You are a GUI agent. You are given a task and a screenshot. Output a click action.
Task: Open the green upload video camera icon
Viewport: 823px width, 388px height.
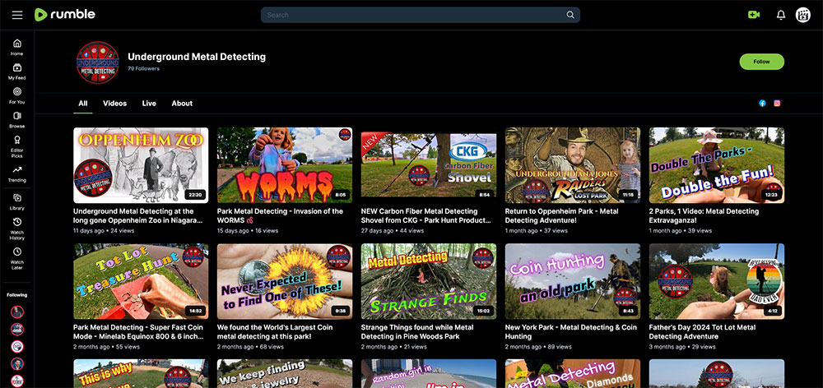pyautogui.click(x=754, y=15)
